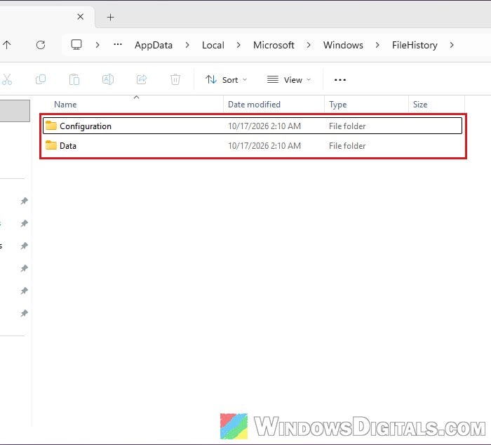Viewport: 491px width, 445px height.
Task: Click the Rename icon in toolbar
Action: point(108,79)
